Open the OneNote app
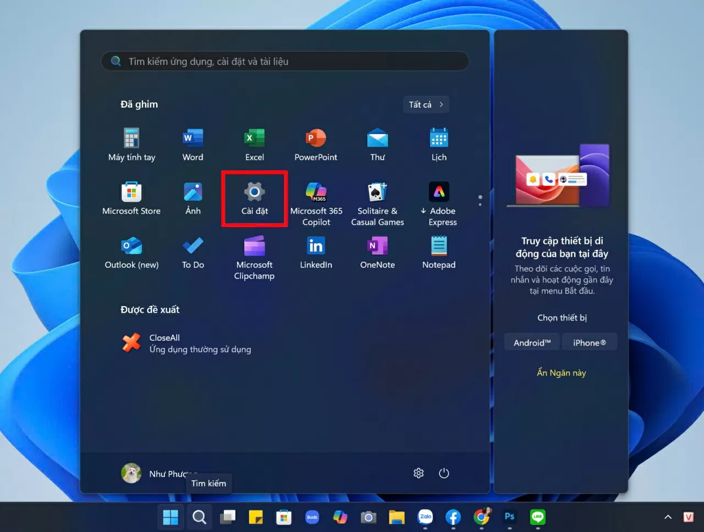 pyautogui.click(x=377, y=252)
